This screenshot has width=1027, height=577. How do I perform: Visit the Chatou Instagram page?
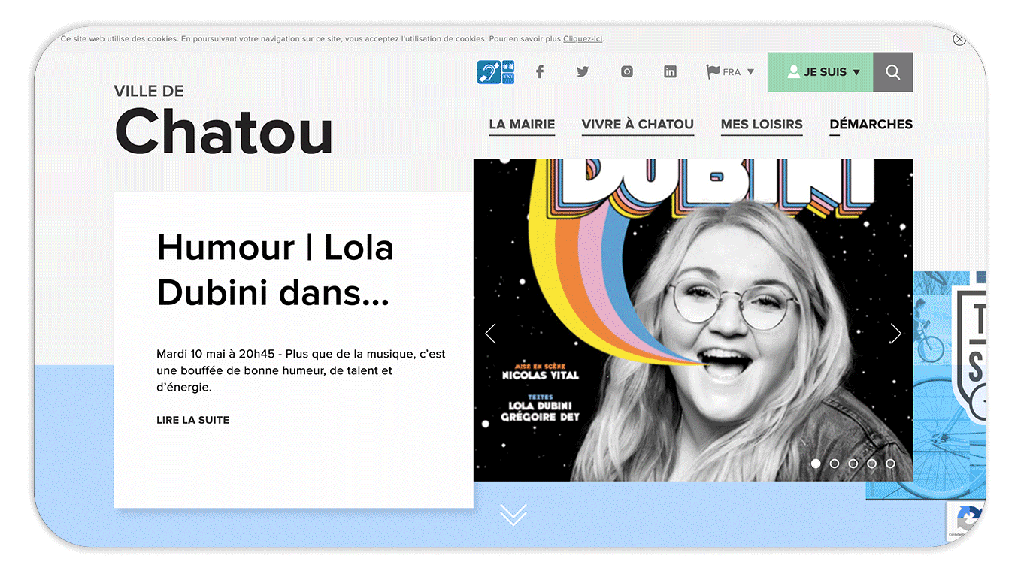[626, 72]
